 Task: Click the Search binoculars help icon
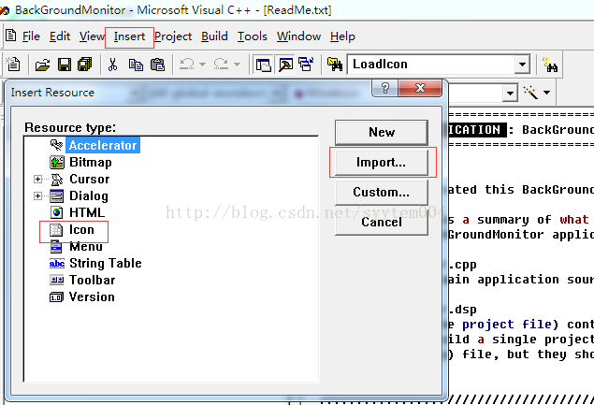pyautogui.click(x=550, y=65)
